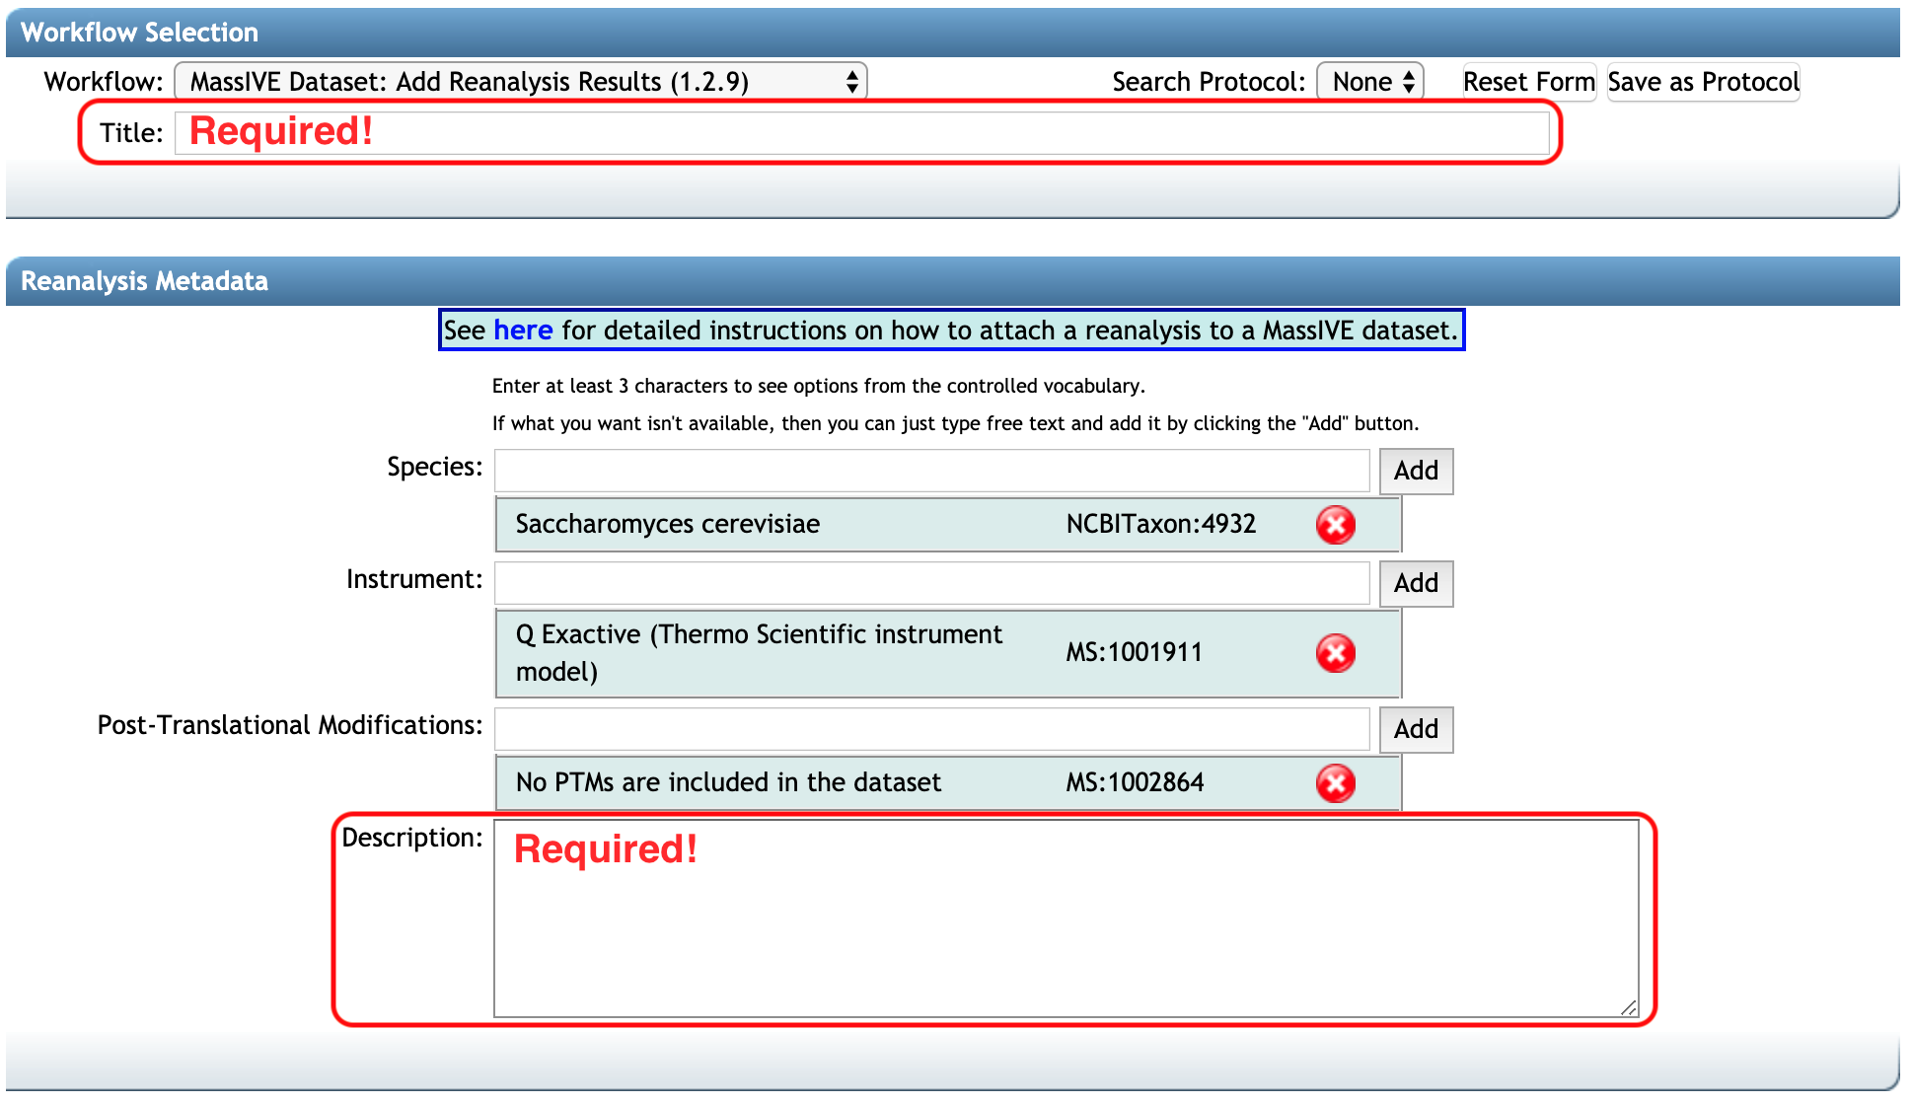
Task: Open the Search Protocol dropdown
Action: click(x=1370, y=82)
